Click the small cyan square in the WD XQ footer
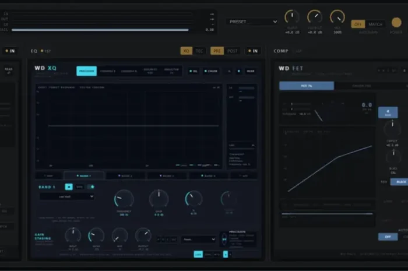Screen dimensions: 408x271 (x=226, y=254)
